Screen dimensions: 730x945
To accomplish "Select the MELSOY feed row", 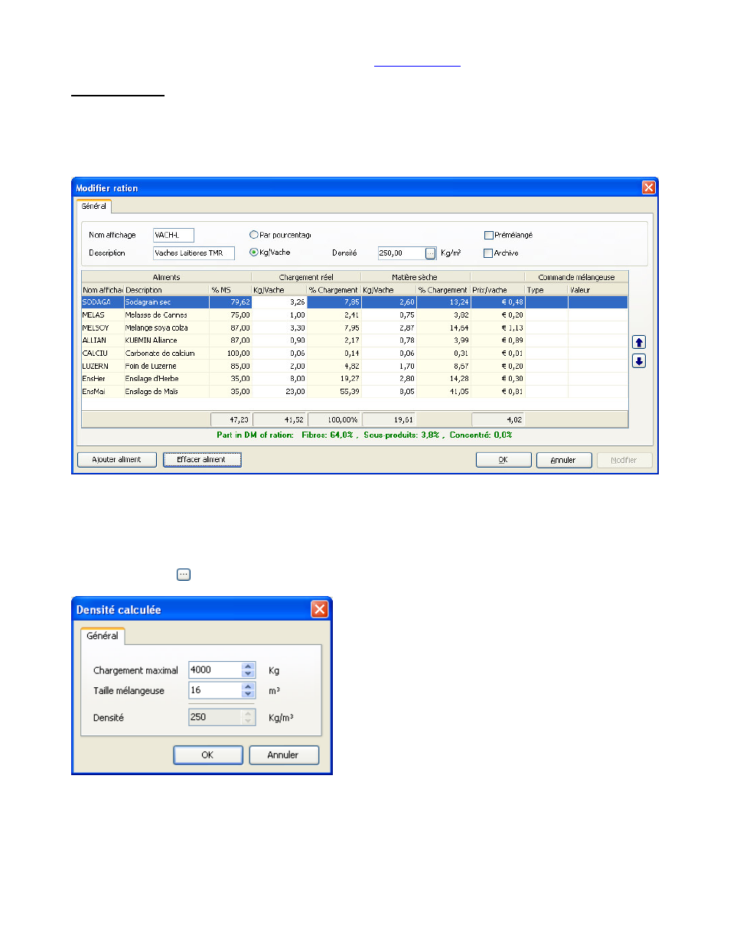I will pyautogui.click(x=355, y=327).
